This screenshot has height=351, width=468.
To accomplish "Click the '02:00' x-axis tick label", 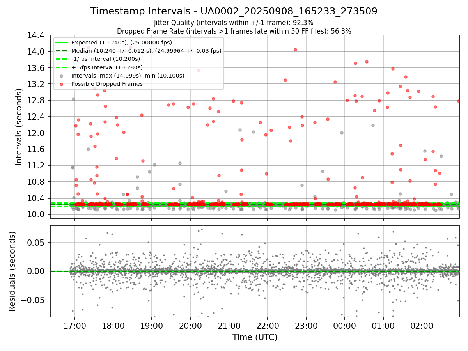I will pyautogui.click(x=422, y=325).
